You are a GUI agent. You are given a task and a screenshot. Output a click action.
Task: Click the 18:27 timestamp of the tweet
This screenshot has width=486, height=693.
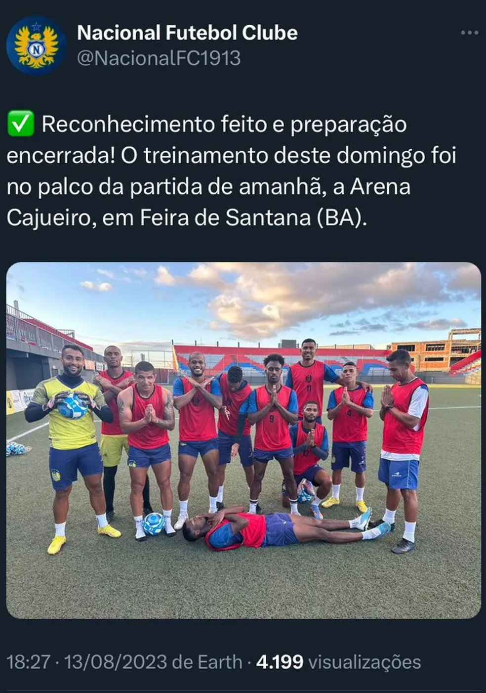(x=28, y=662)
